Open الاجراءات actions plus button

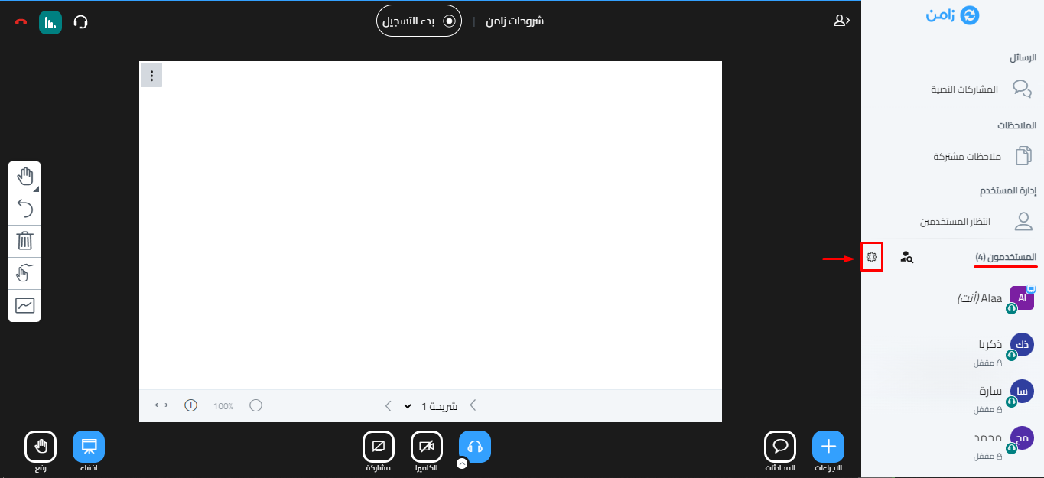[828, 447]
